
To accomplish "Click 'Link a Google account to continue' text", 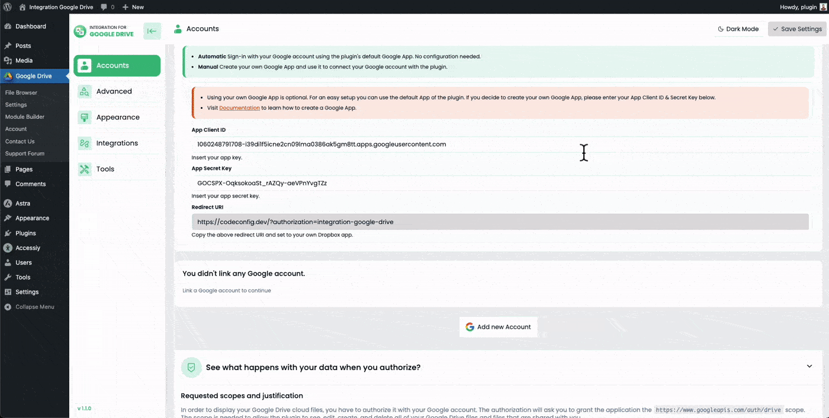I will (x=226, y=291).
